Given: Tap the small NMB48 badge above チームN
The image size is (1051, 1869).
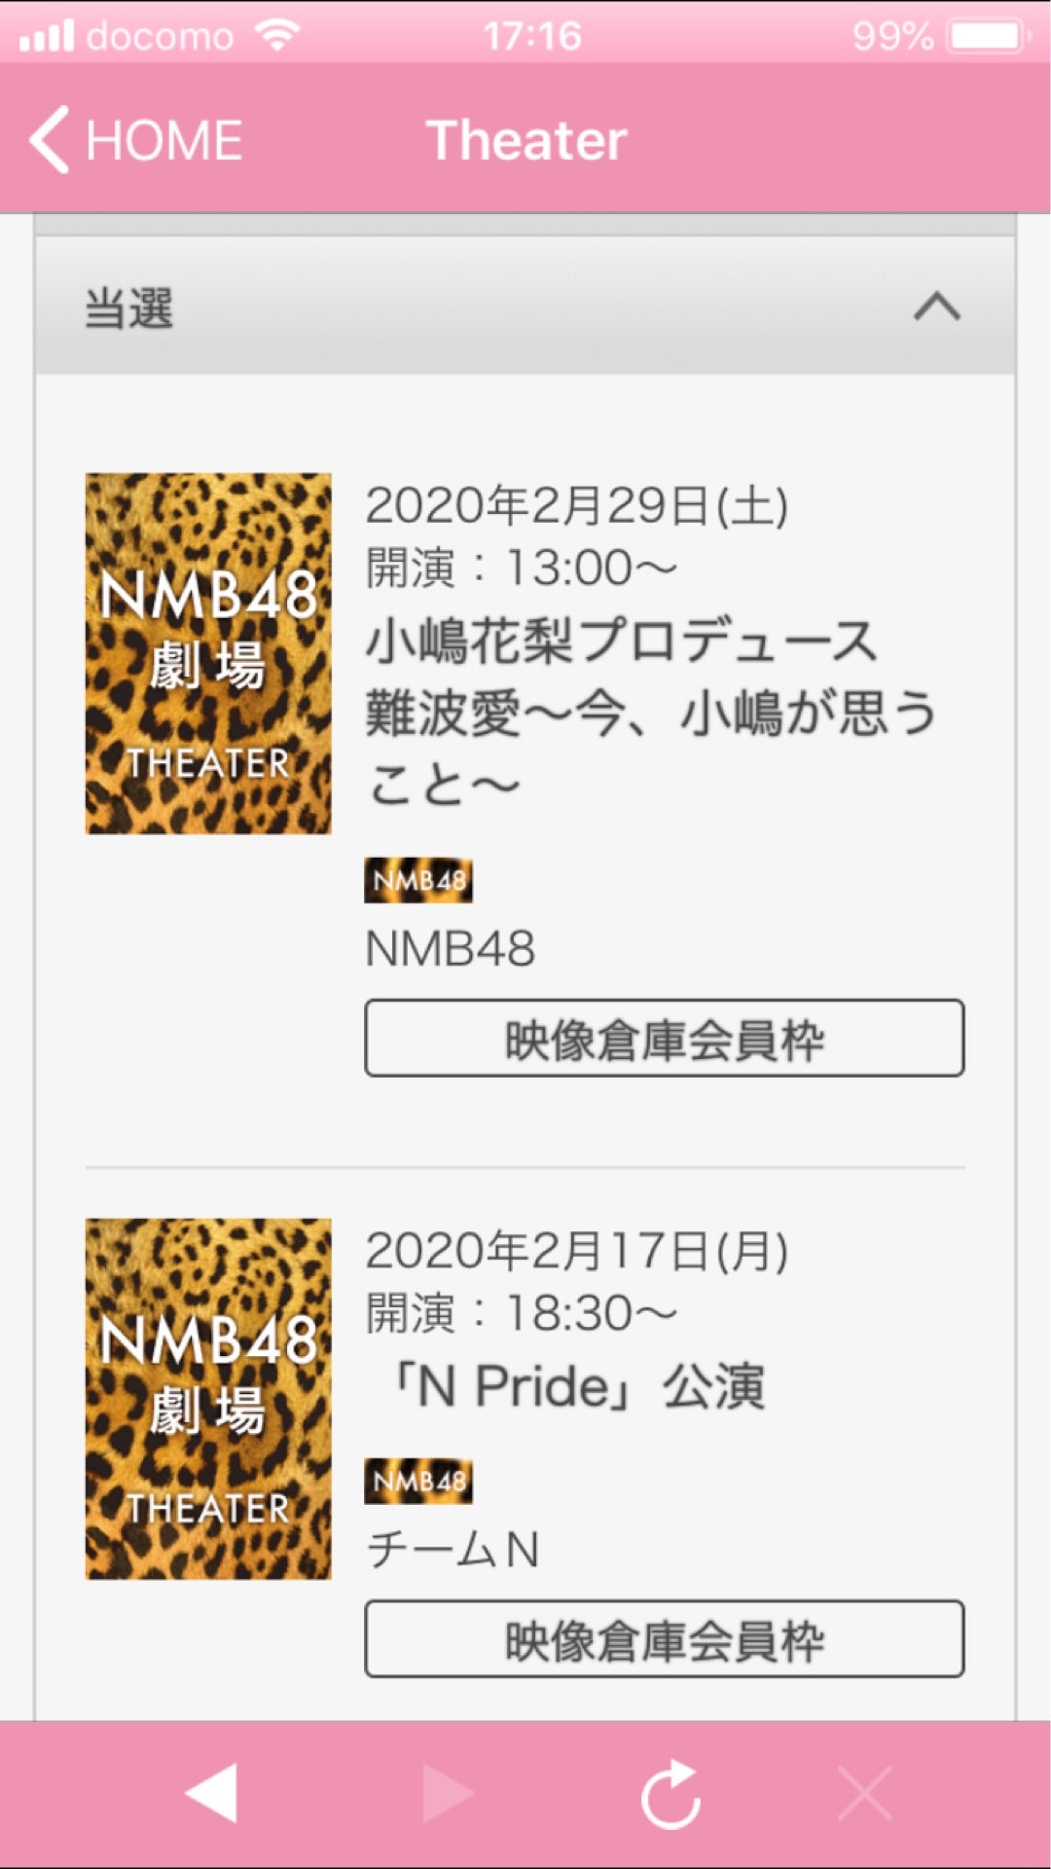Looking at the screenshot, I should (418, 1481).
